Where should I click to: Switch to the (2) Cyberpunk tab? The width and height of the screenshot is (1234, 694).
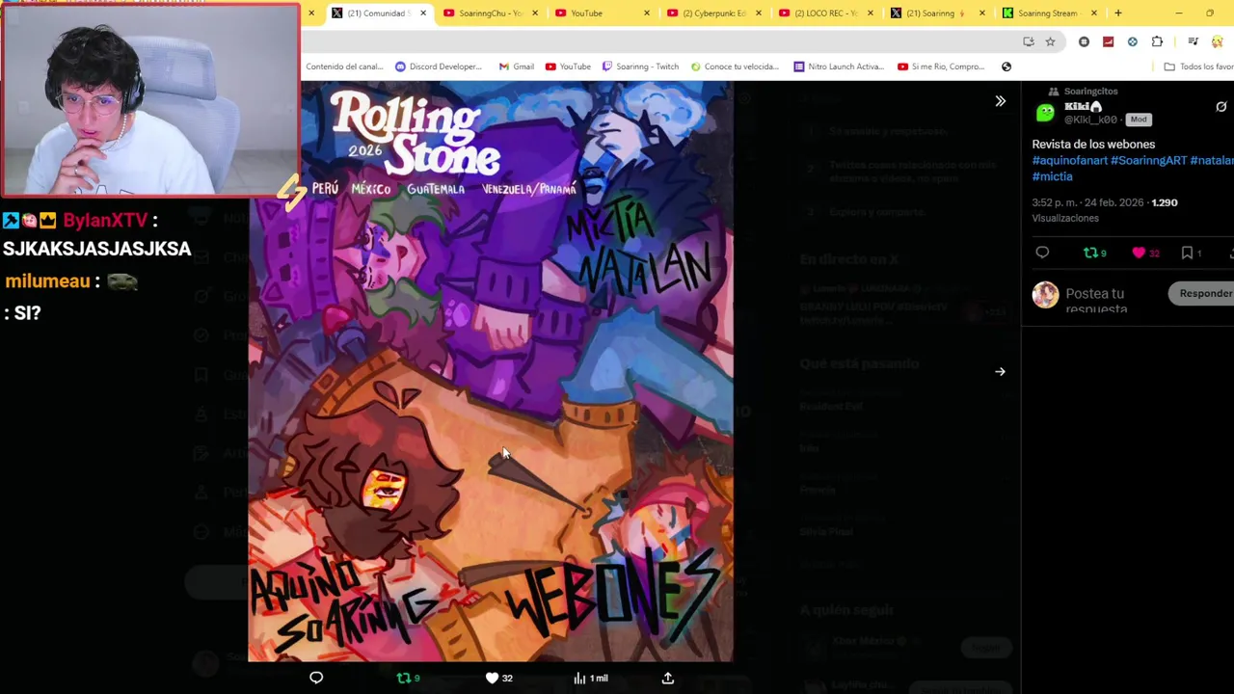[x=712, y=13]
